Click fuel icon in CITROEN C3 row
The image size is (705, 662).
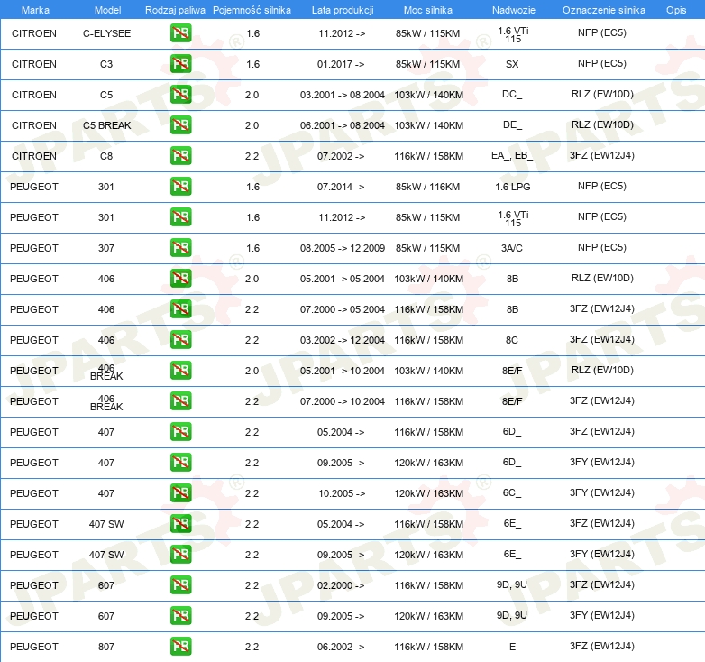(x=180, y=64)
